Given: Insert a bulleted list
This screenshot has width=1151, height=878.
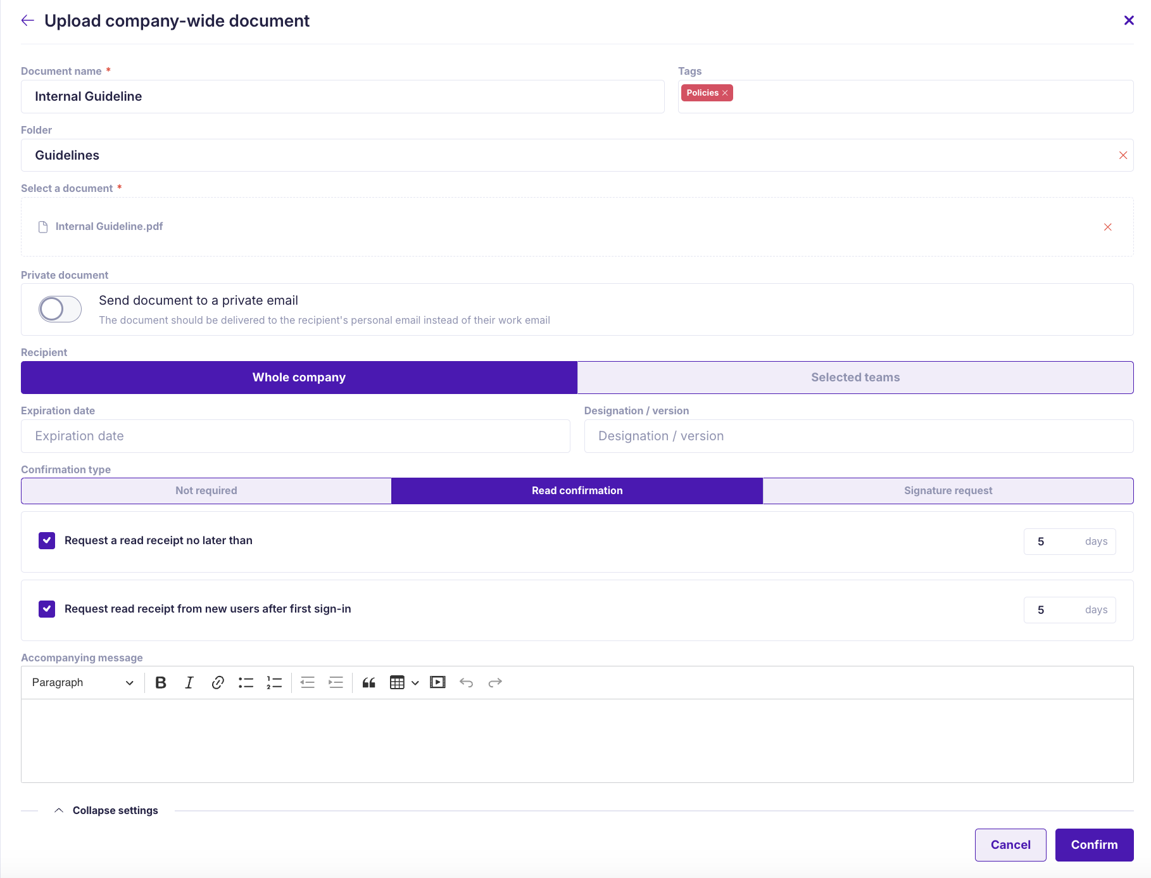Looking at the screenshot, I should (246, 682).
